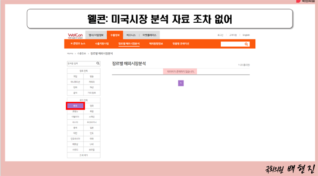This screenshot has width=318, height=176.
Task: Go to K-콘텐츠 뉴스 menu
Action: point(78,44)
